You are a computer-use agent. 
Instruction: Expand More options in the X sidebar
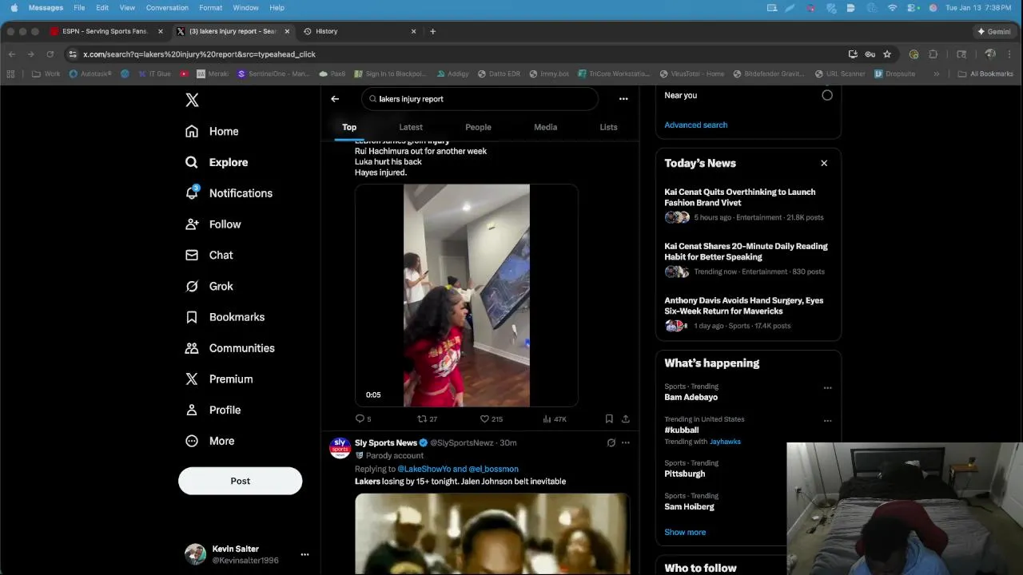(211, 441)
